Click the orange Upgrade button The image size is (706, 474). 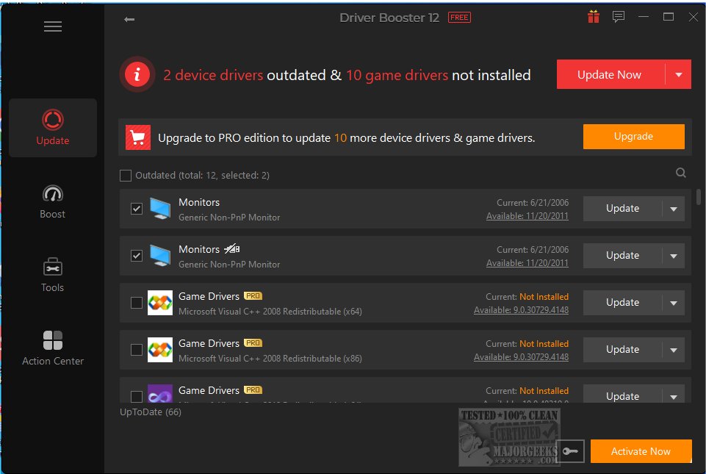[633, 137]
